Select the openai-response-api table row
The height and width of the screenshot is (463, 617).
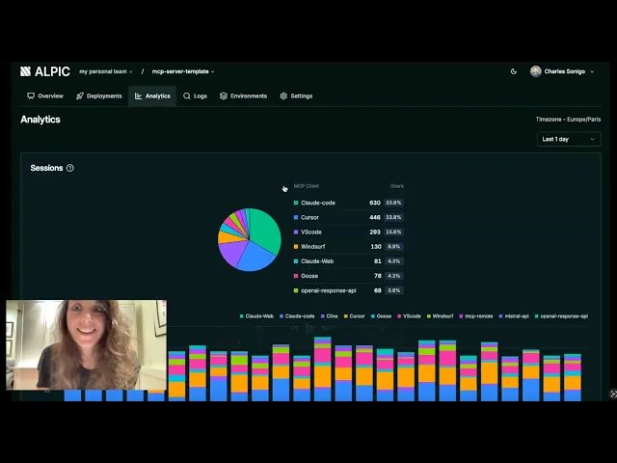pyautogui.click(x=349, y=290)
